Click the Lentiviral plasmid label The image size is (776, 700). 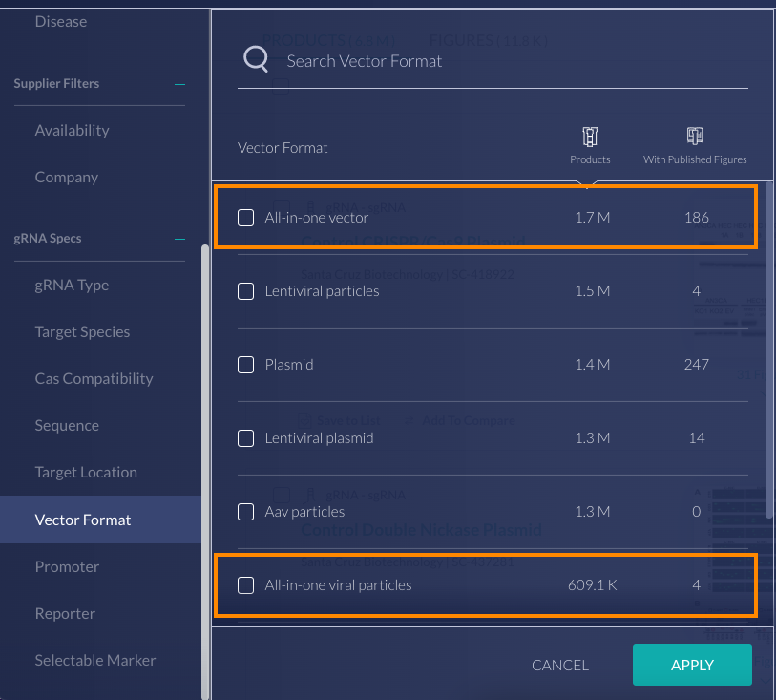[x=319, y=438]
